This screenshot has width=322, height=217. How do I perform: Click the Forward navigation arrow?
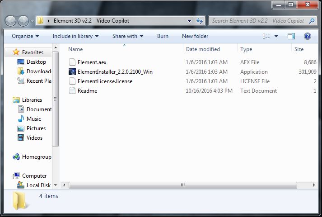click(x=23, y=21)
